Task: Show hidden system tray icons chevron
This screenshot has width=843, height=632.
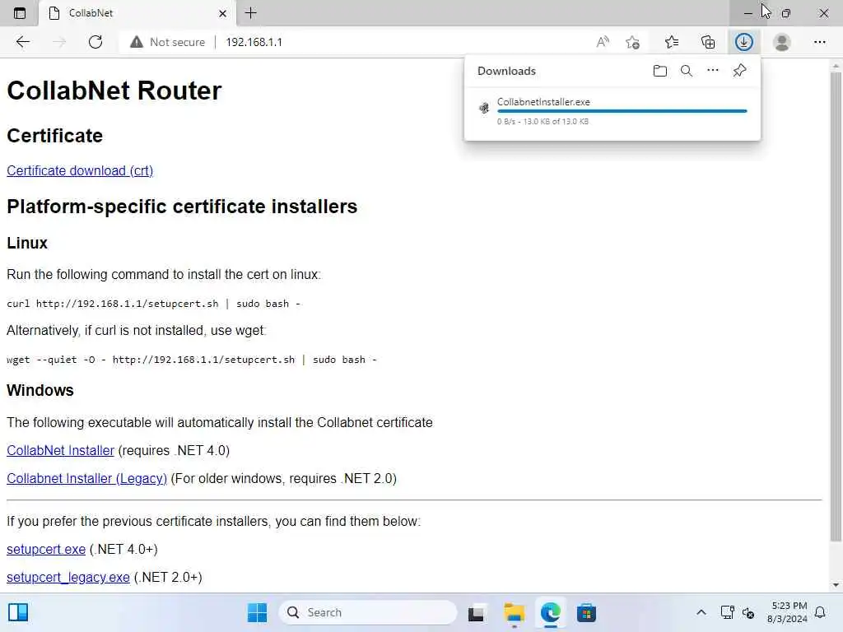Action: tap(701, 612)
